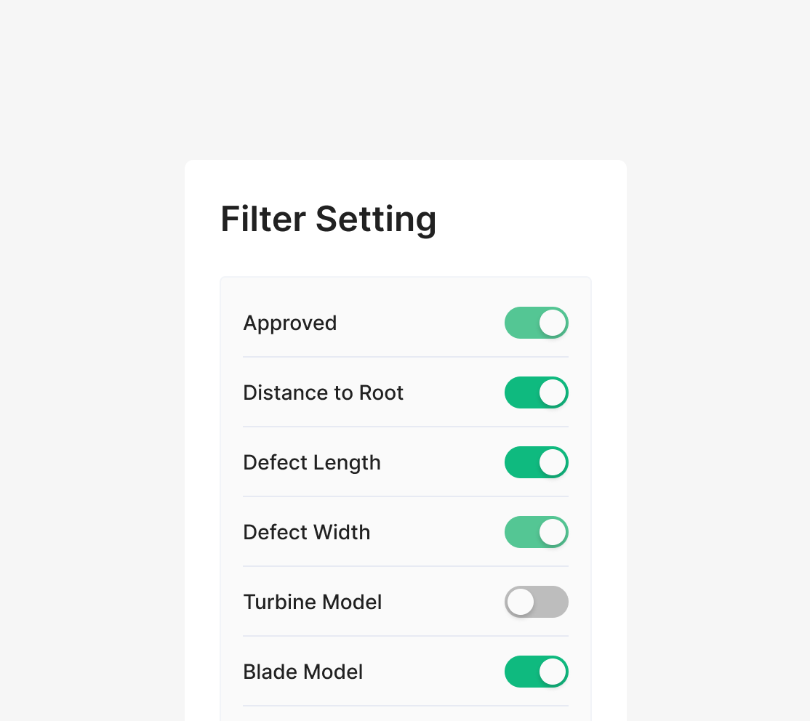
Task: Enable the Turbine Model toggle
Action: coord(536,602)
